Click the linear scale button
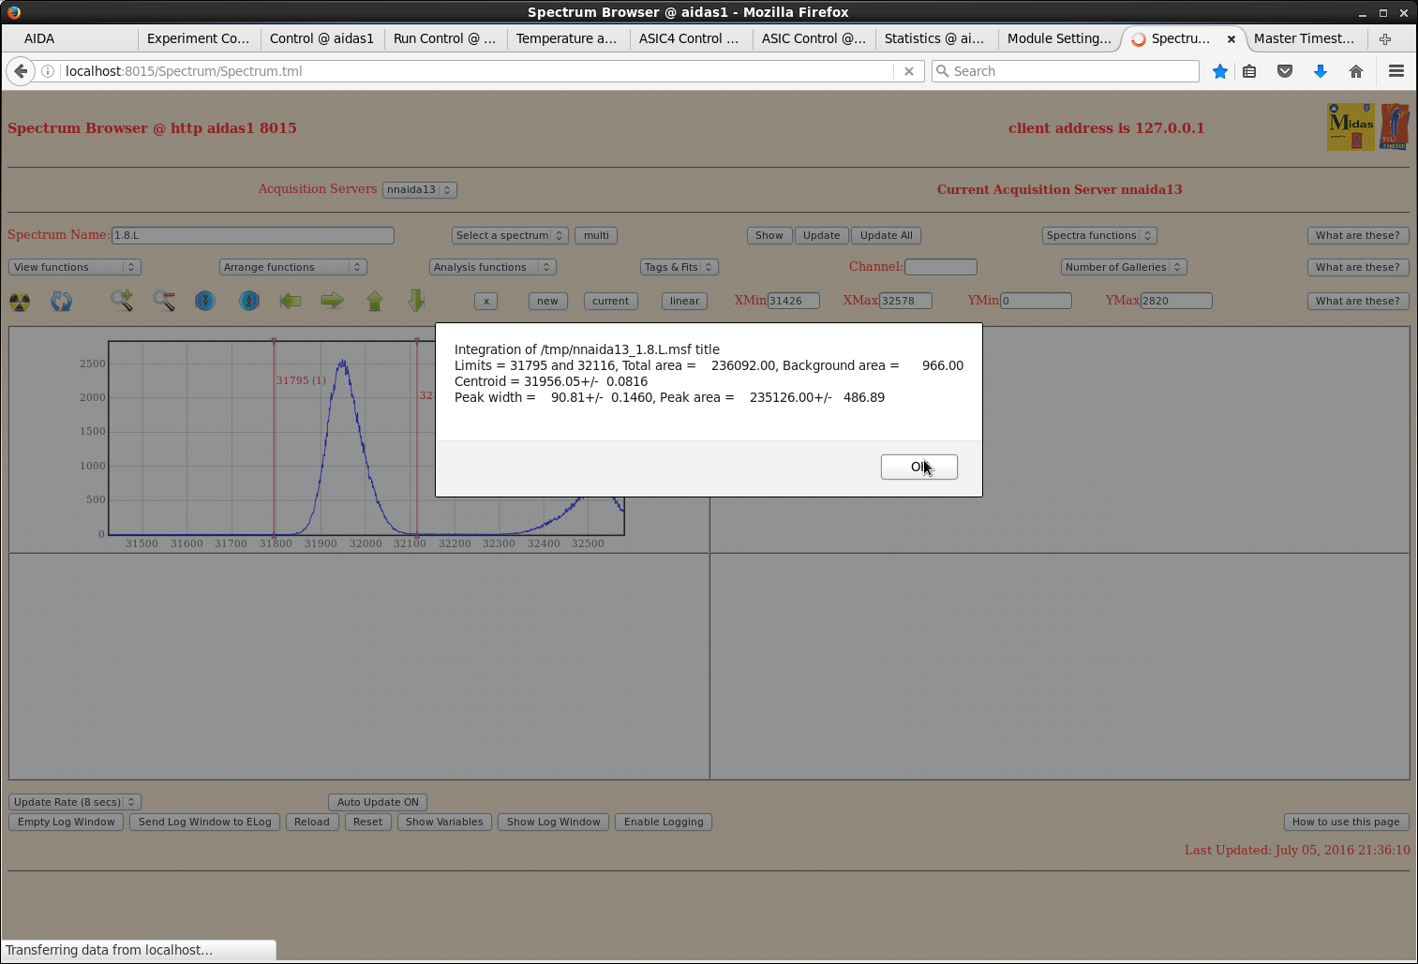1418x964 pixels. [x=684, y=301]
